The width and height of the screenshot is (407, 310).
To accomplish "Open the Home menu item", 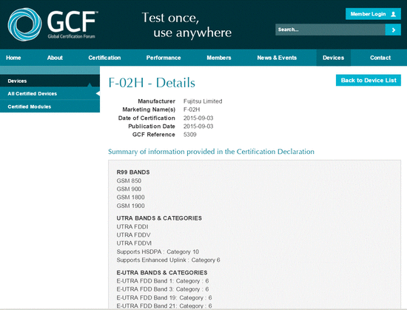I will (13, 58).
